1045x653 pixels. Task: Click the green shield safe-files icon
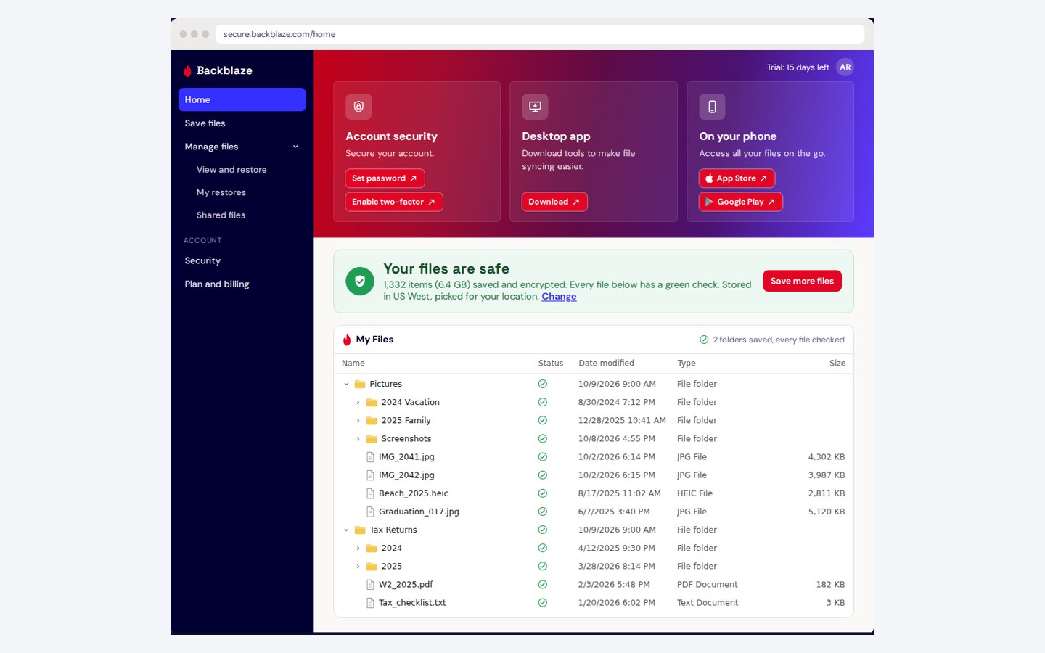click(360, 282)
